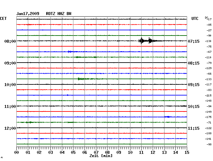Click the date label Jan17,2009
This screenshot has height=161, width=213.
[x=28, y=14]
